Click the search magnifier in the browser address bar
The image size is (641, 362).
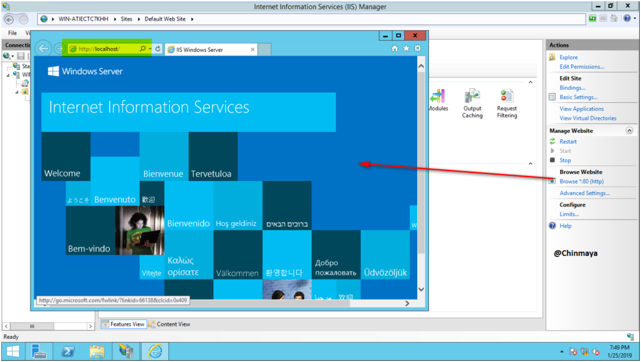coord(142,49)
